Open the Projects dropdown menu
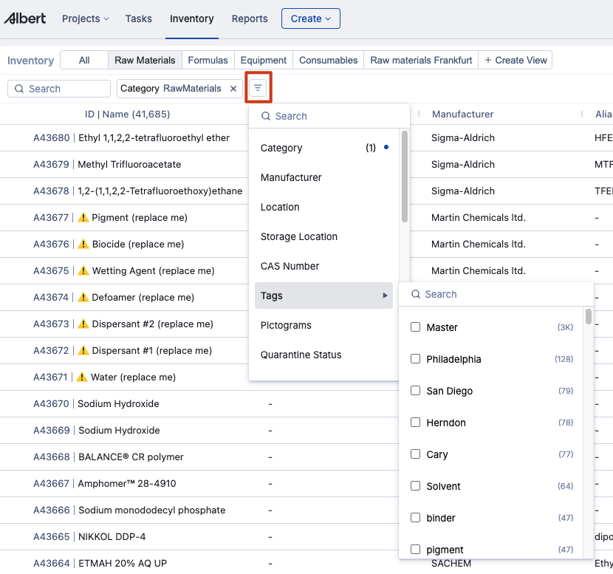This screenshot has width=613, height=574. pos(85,18)
